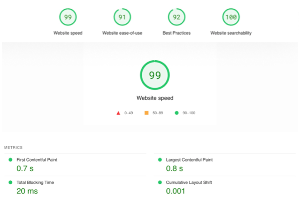The width and height of the screenshot is (300, 220).
Task: Click the 20 ms blocking time value
Action: tap(27, 191)
